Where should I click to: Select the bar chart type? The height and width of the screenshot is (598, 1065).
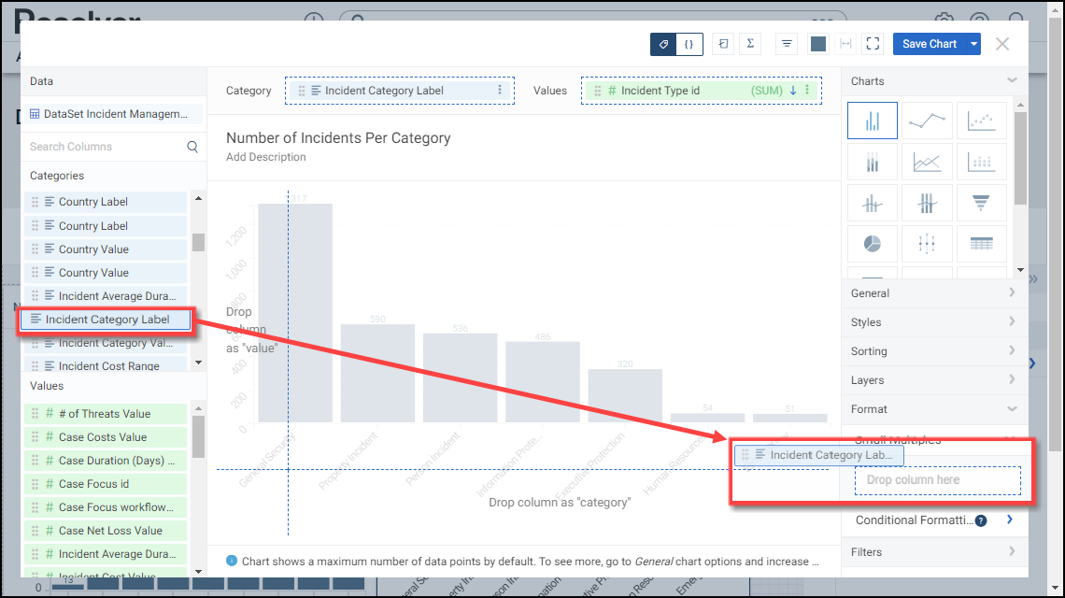[873, 121]
